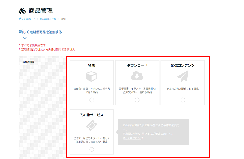The height and width of the screenshot is (159, 244).
Task: Click external-link icon beside 詳しくはこちら
Action: pyautogui.click(x=142, y=138)
